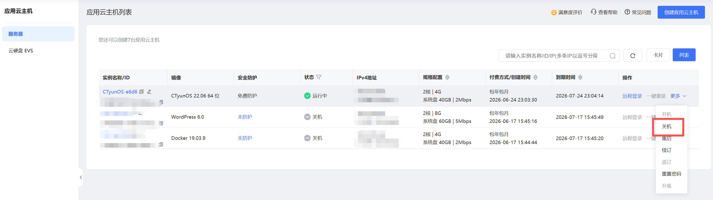The height and width of the screenshot is (200, 713).
Task: Refresh the server list
Action: coord(633,56)
